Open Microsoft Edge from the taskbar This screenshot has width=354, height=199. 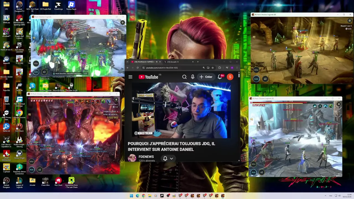[x=137, y=196]
